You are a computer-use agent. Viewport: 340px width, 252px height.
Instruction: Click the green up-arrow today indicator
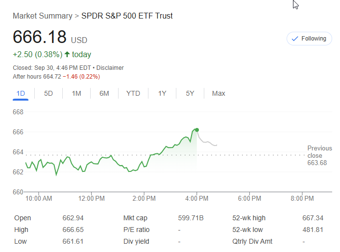pyautogui.click(x=67, y=54)
